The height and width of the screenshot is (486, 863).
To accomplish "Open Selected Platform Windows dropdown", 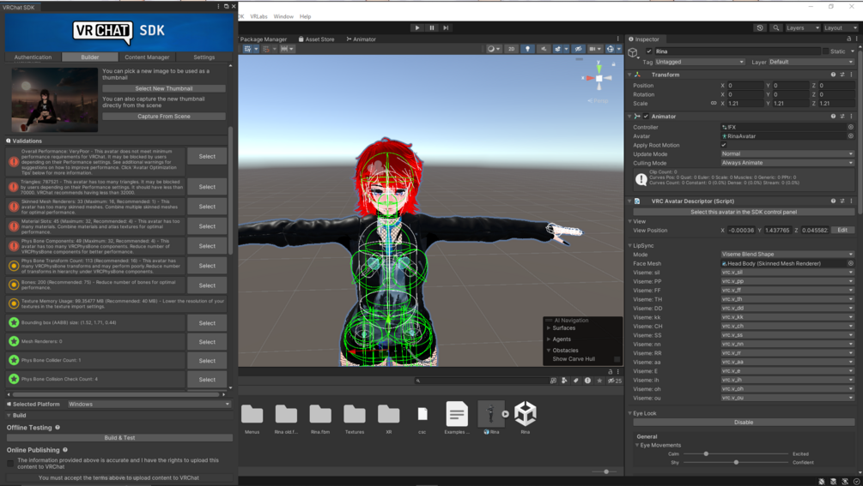I will (x=149, y=405).
